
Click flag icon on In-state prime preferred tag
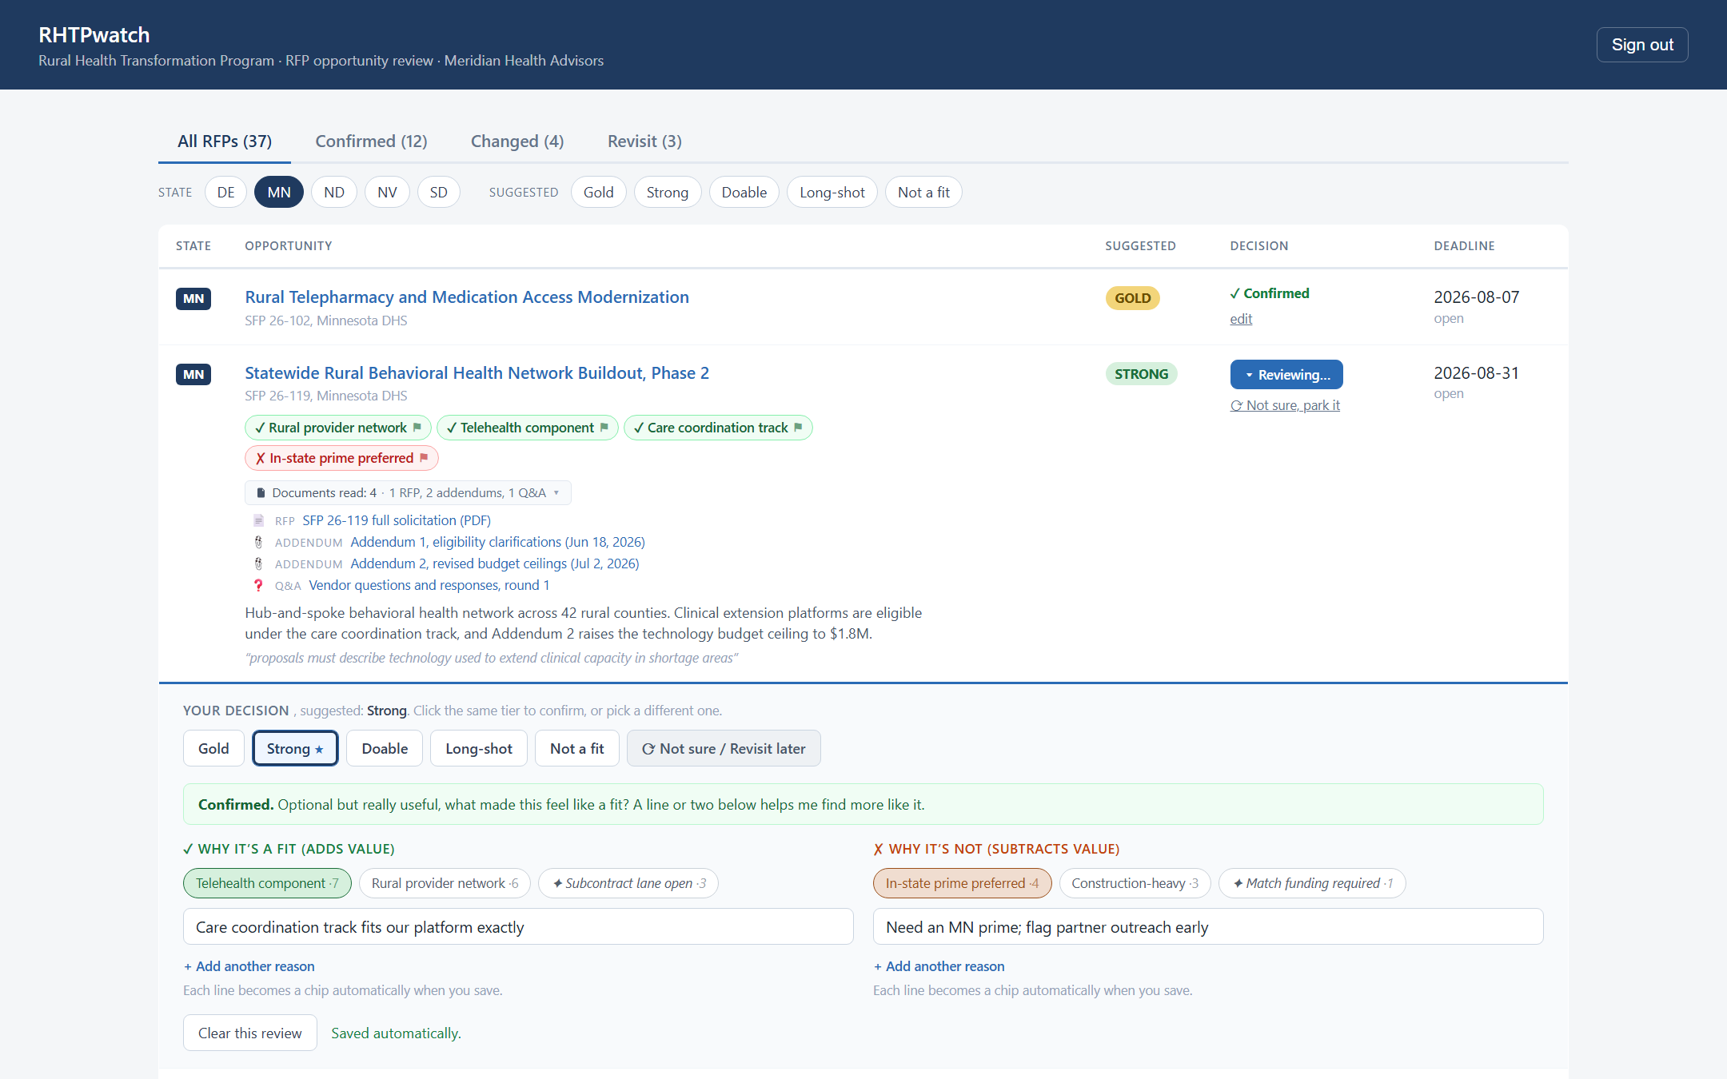point(424,458)
